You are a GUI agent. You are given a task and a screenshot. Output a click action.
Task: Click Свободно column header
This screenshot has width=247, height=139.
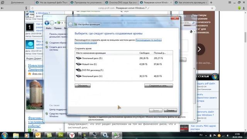[x=144, y=53]
